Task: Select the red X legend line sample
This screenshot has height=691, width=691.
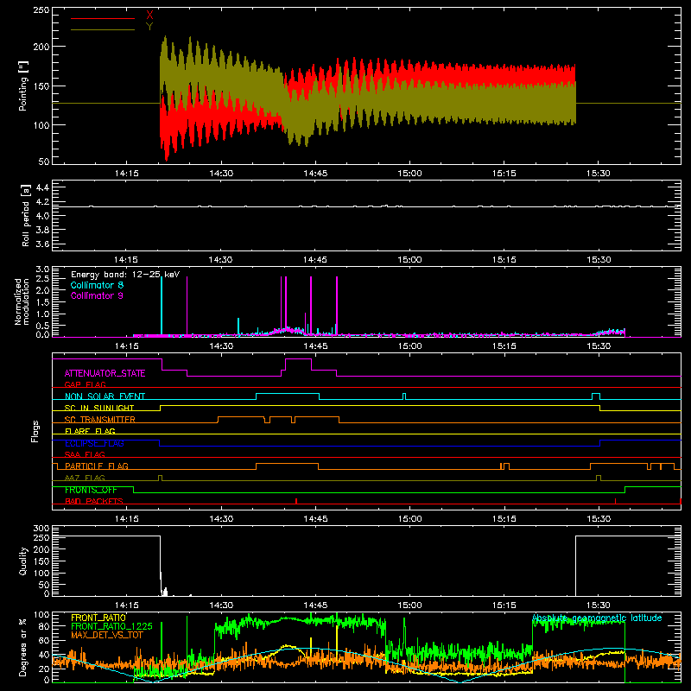Action: [x=103, y=18]
